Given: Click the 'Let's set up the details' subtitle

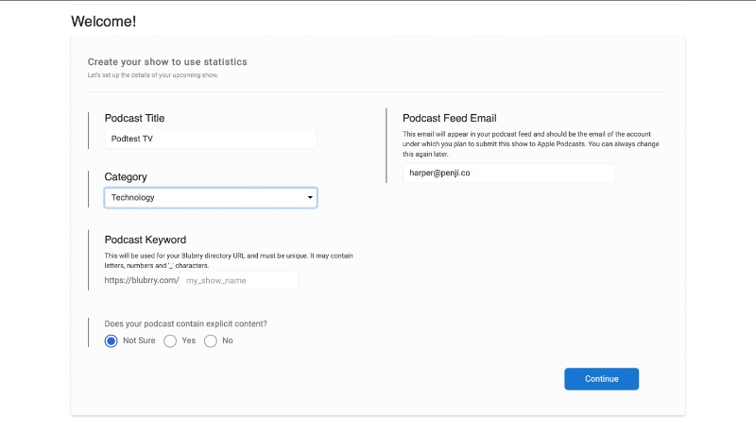Looking at the screenshot, I should pos(153,75).
